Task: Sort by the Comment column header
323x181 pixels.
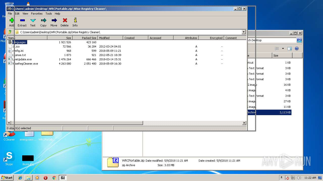Action: 235,38
